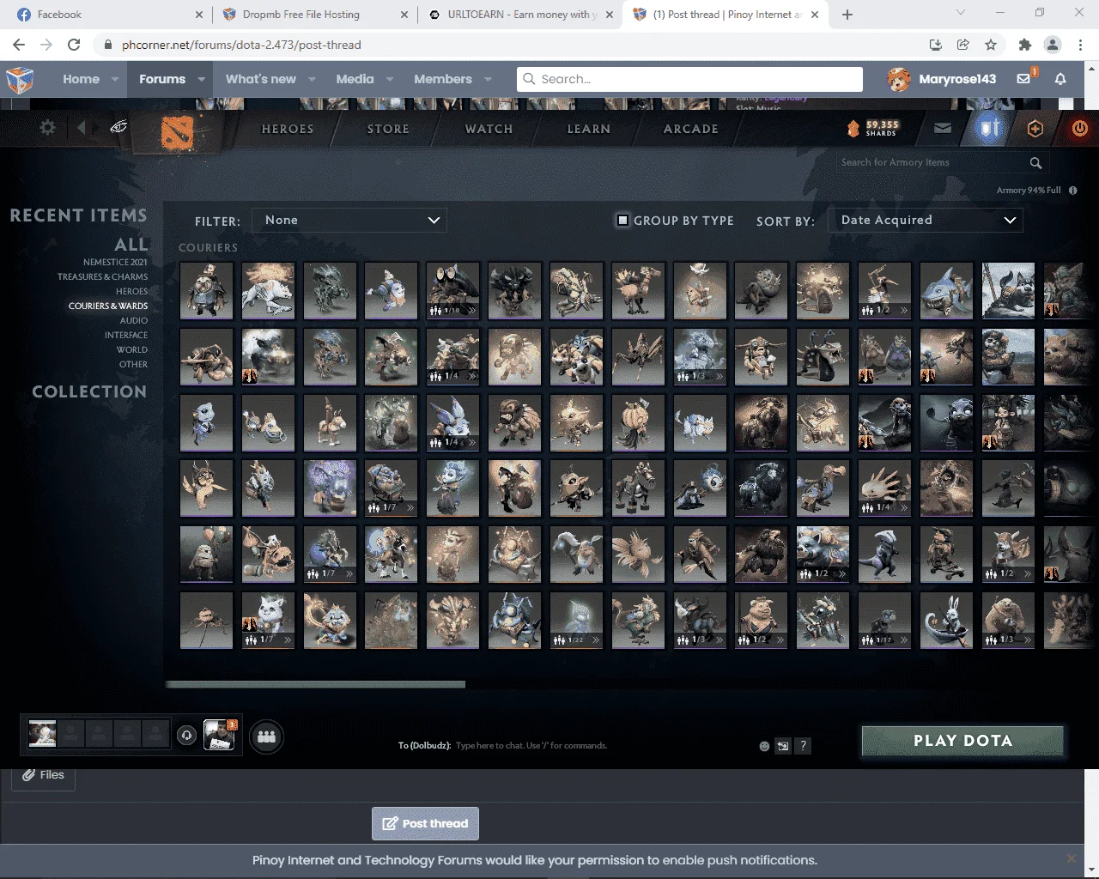Click the icon between emoji and question mark
1099x879 pixels.
783,746
